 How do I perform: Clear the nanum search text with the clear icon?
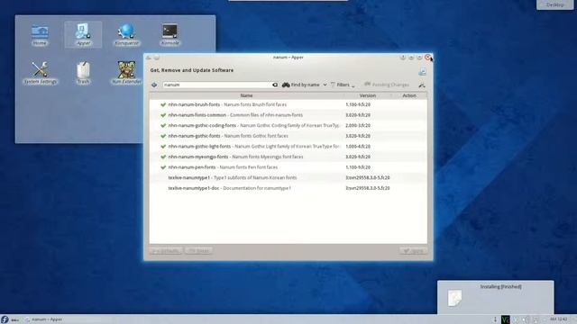click(x=274, y=85)
